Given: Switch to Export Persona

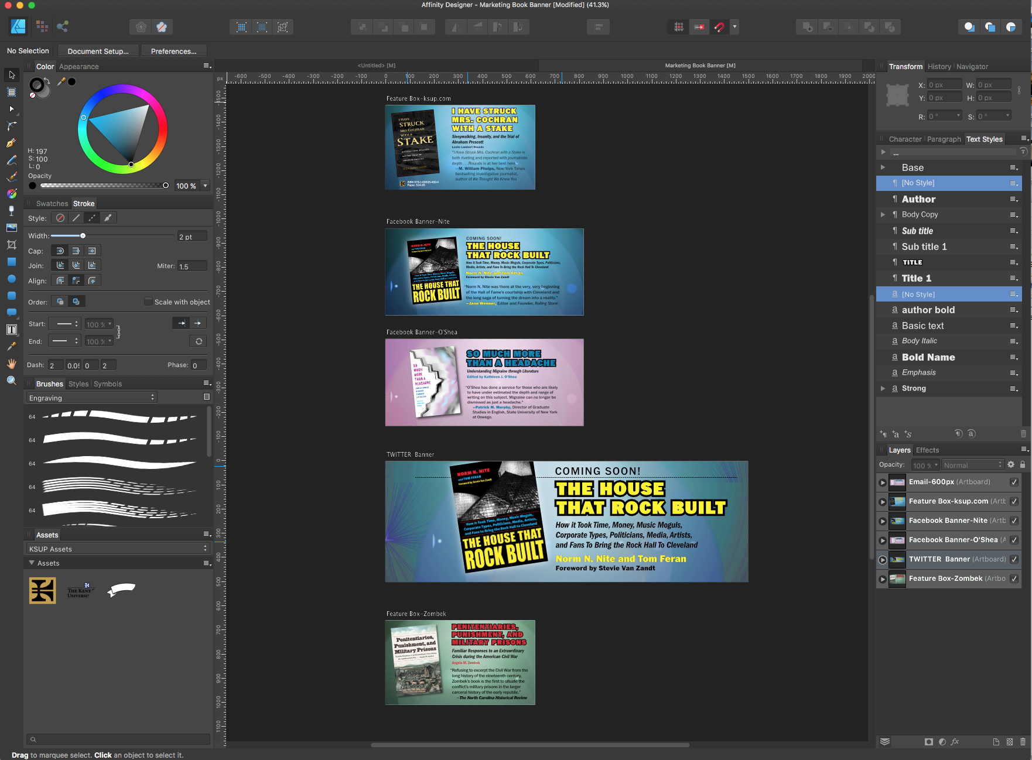Looking at the screenshot, I should [63, 26].
